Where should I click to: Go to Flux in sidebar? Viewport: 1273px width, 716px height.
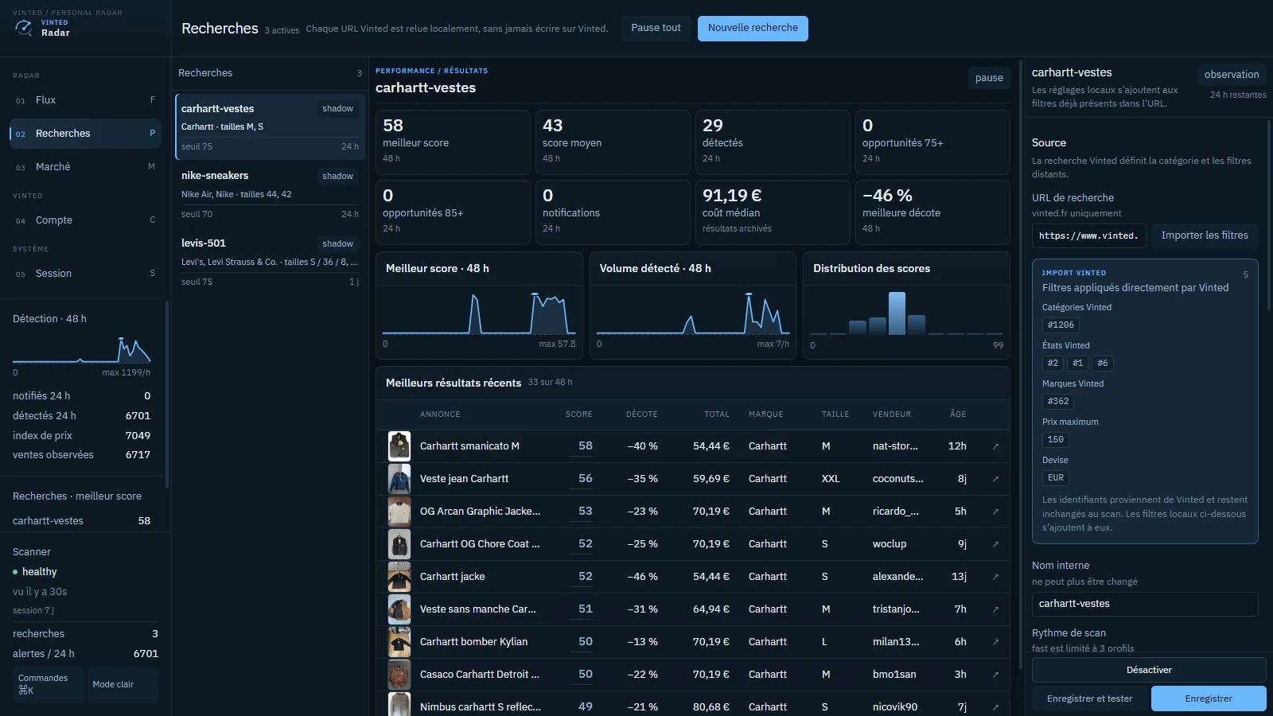point(85,100)
